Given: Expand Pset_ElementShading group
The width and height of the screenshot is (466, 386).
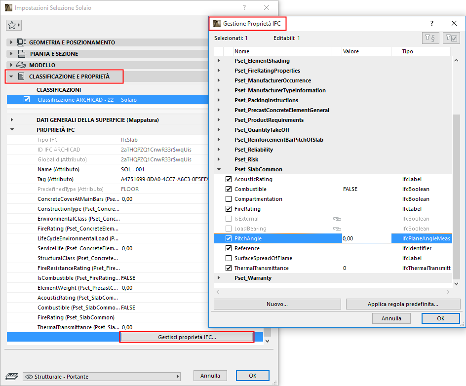Looking at the screenshot, I should [x=219, y=61].
